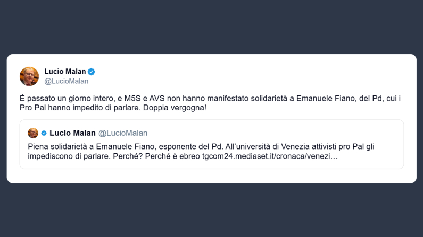Image resolution: width=423 pixels, height=237 pixels.
Task: Open the bold Lucio Malan name at top
Action: [65, 72]
